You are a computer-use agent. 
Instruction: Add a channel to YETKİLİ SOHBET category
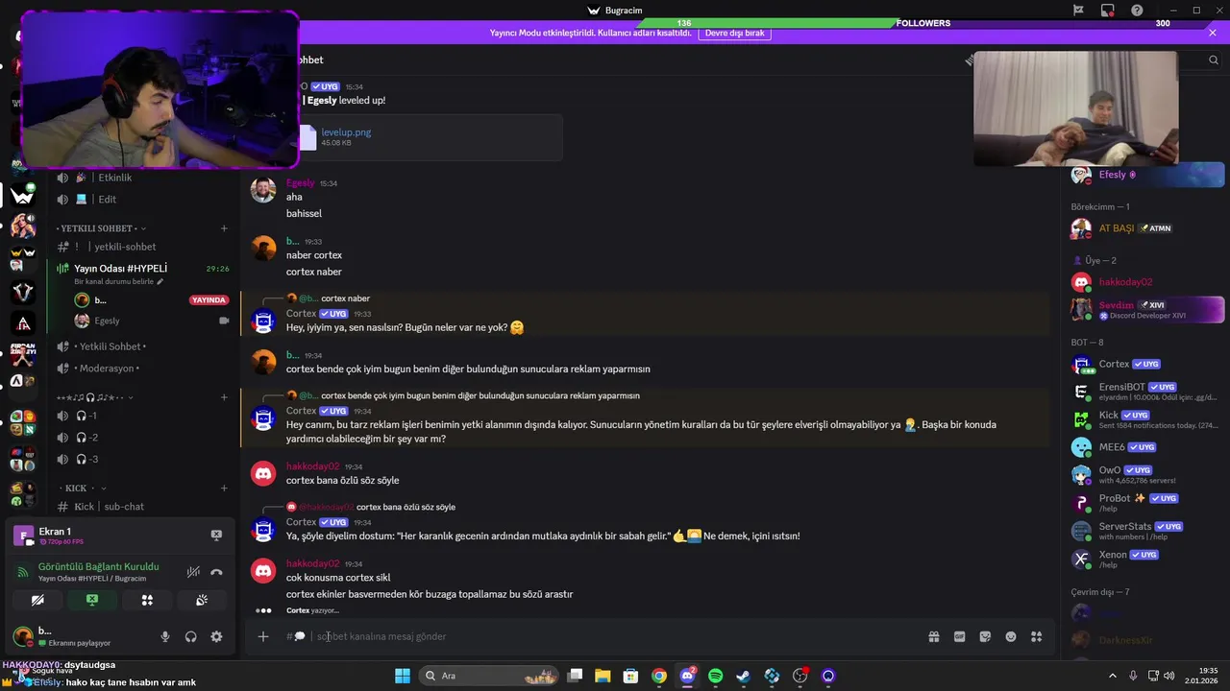[x=224, y=228]
